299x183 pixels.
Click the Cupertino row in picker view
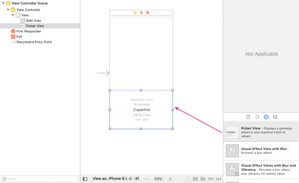[x=142, y=110]
